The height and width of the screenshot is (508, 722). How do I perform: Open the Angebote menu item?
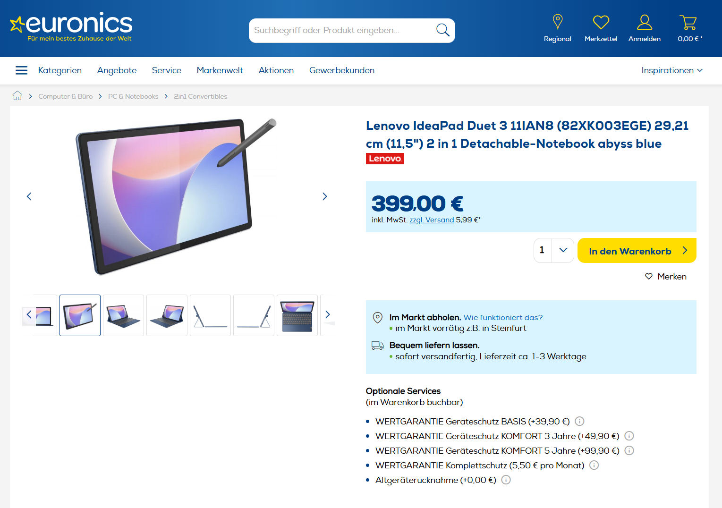117,70
